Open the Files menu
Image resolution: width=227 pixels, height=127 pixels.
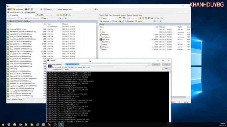[x=110, y=15]
